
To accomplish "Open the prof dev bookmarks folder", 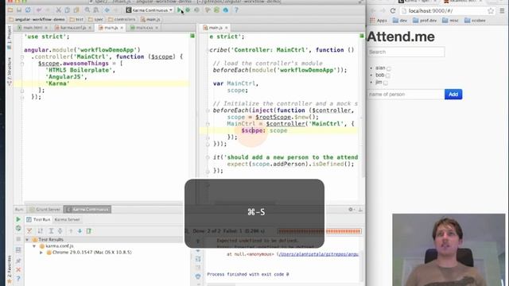I will (x=425, y=21).
